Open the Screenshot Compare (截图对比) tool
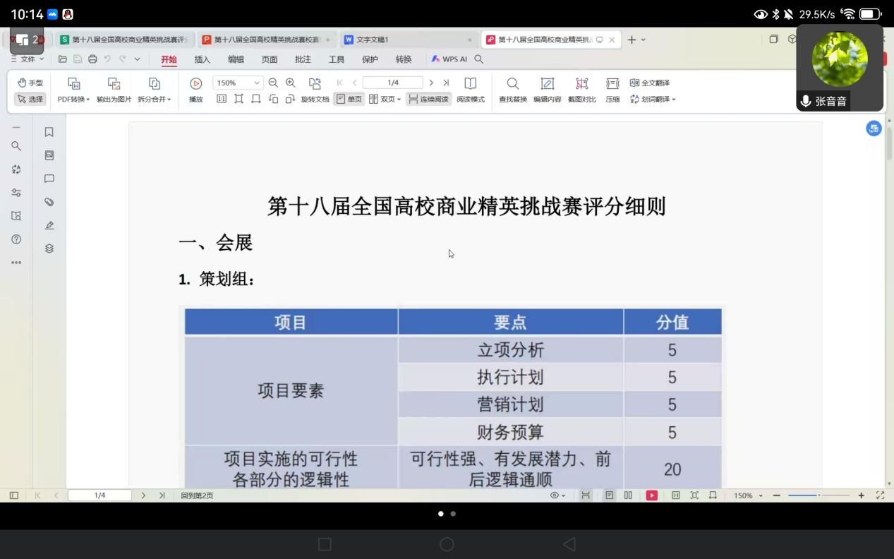 (x=581, y=84)
